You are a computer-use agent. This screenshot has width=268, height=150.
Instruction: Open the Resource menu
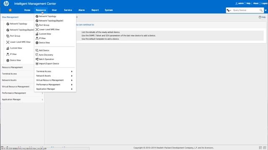point(41,10)
